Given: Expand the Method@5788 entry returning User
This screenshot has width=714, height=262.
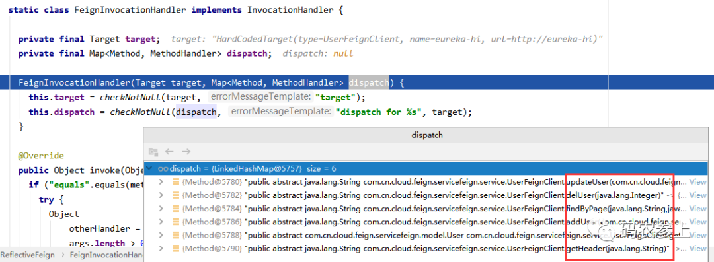Looking at the screenshot, I should (161, 235).
